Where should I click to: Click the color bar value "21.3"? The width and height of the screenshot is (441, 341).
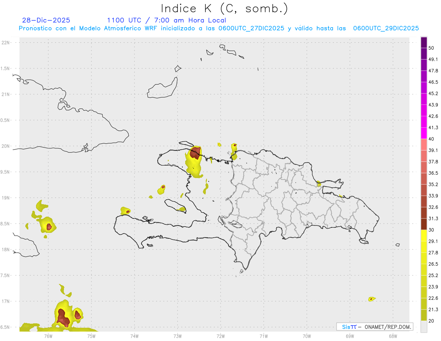(x=433, y=310)
